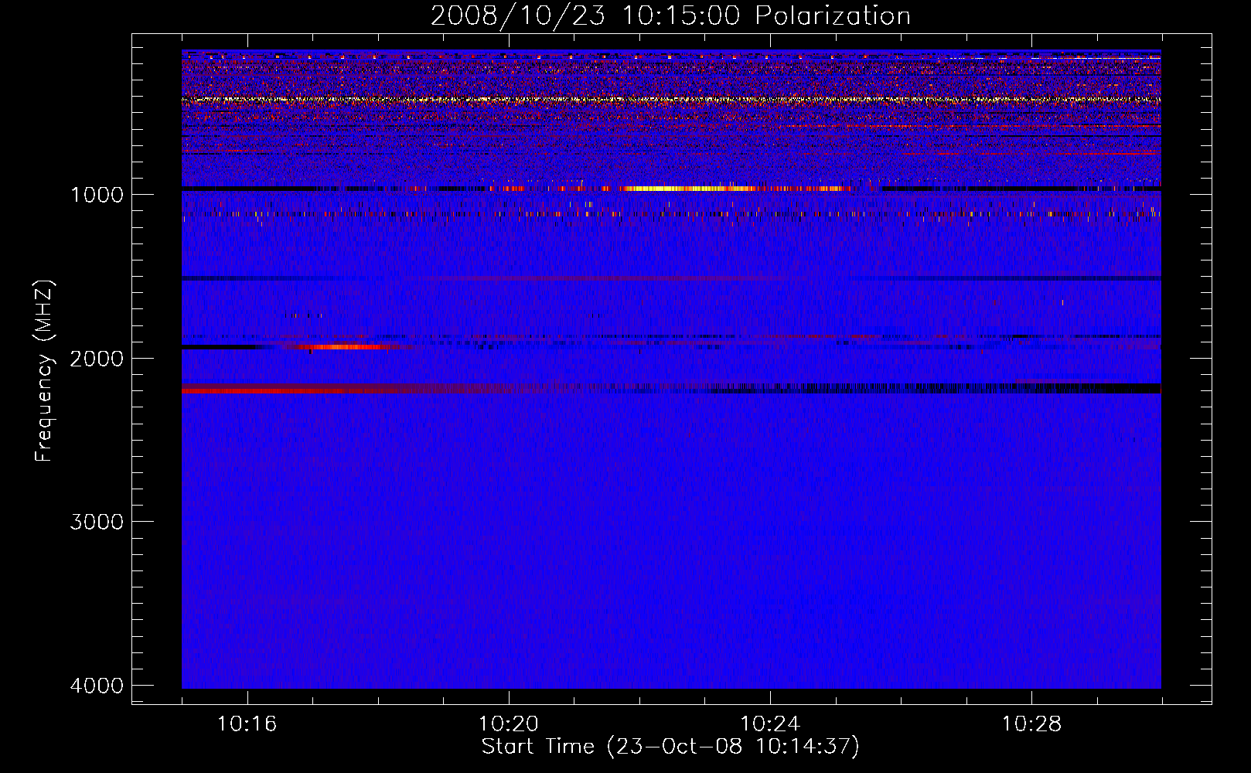Screen dimensions: 1251x773
Task: Click the 4000 frequency tick label
Action: tap(97, 686)
